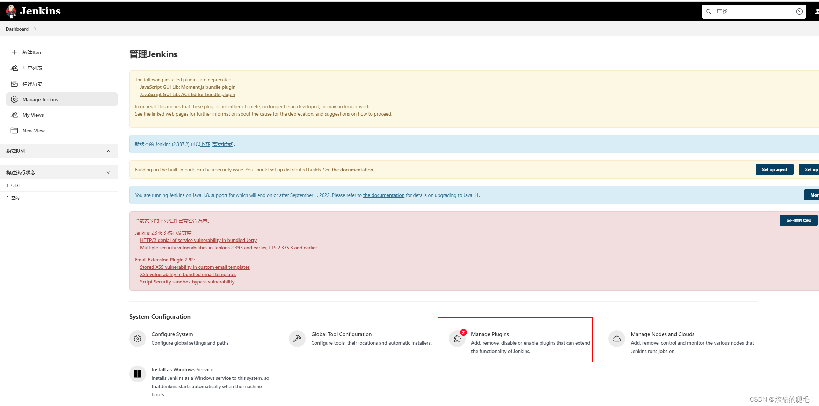Open Script Security sandbox bypass vulnerability link

[187, 282]
